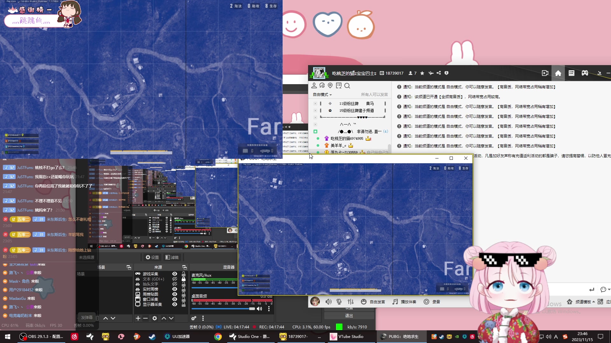This screenshot has width=611, height=343.
Task: Click the share icon in YY header
Action: (x=439, y=73)
